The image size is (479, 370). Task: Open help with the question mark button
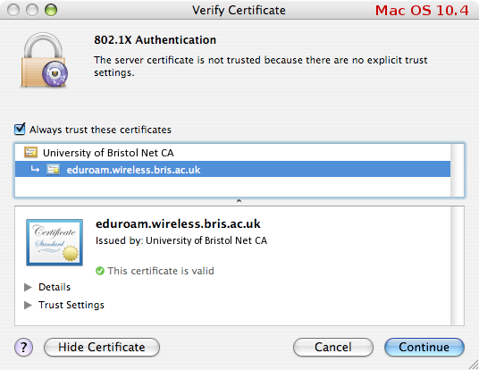click(x=23, y=347)
